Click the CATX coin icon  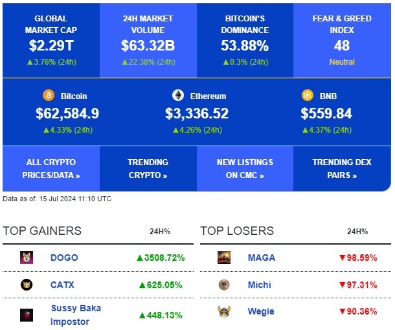pos(27,285)
